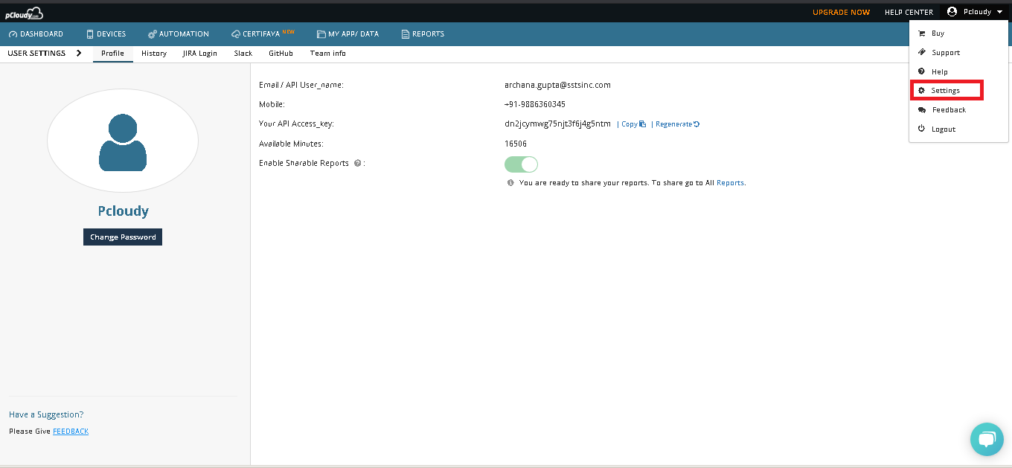Click the Support ticket icon
Image resolution: width=1012 pixels, height=468 pixels.
pyautogui.click(x=921, y=53)
